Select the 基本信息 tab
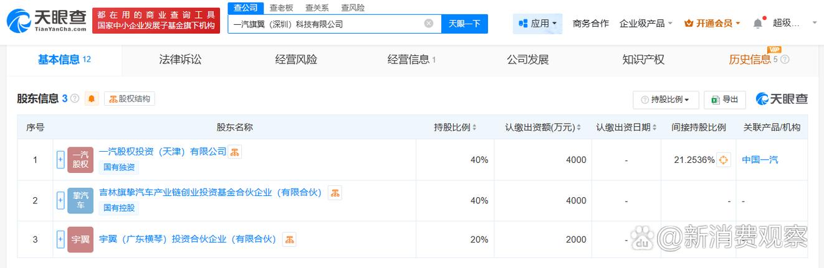The width and height of the screenshot is (824, 268). point(65,60)
